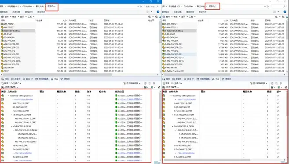This screenshot has height=164, width=289.
Task: Click the magnifier search icon in the left toolbar
Action: pos(150,17)
